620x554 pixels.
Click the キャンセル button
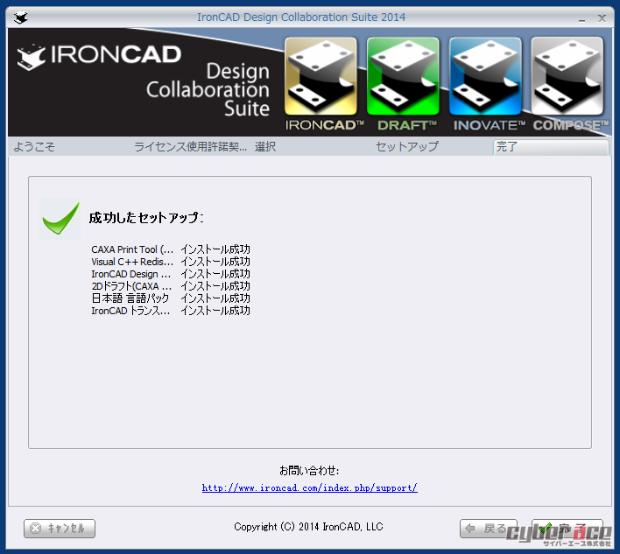tap(60, 529)
